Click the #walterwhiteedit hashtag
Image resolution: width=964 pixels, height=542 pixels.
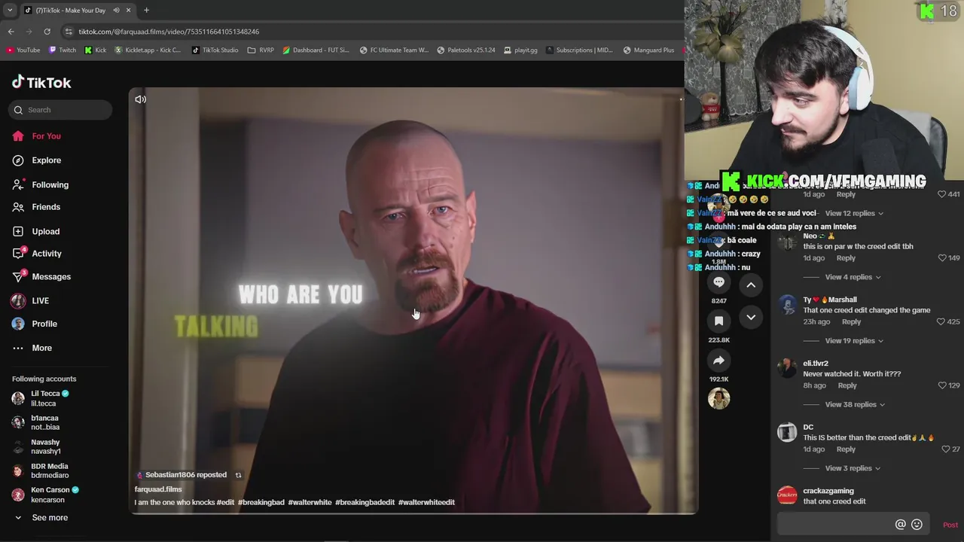pos(426,502)
